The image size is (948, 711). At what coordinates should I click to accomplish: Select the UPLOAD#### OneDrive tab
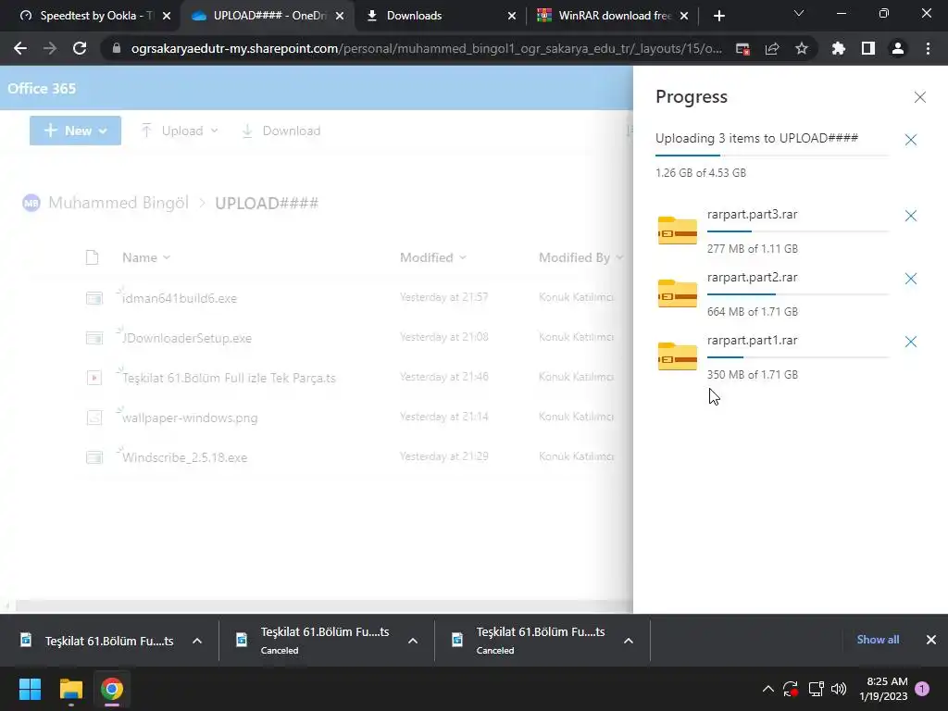pyautogui.click(x=262, y=16)
